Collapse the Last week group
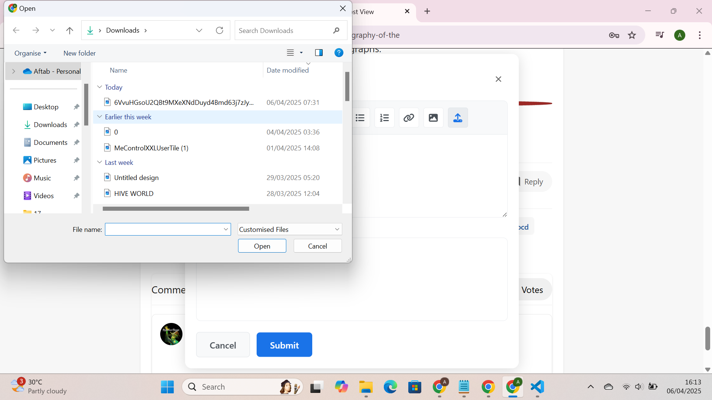712x400 pixels. pyautogui.click(x=99, y=162)
